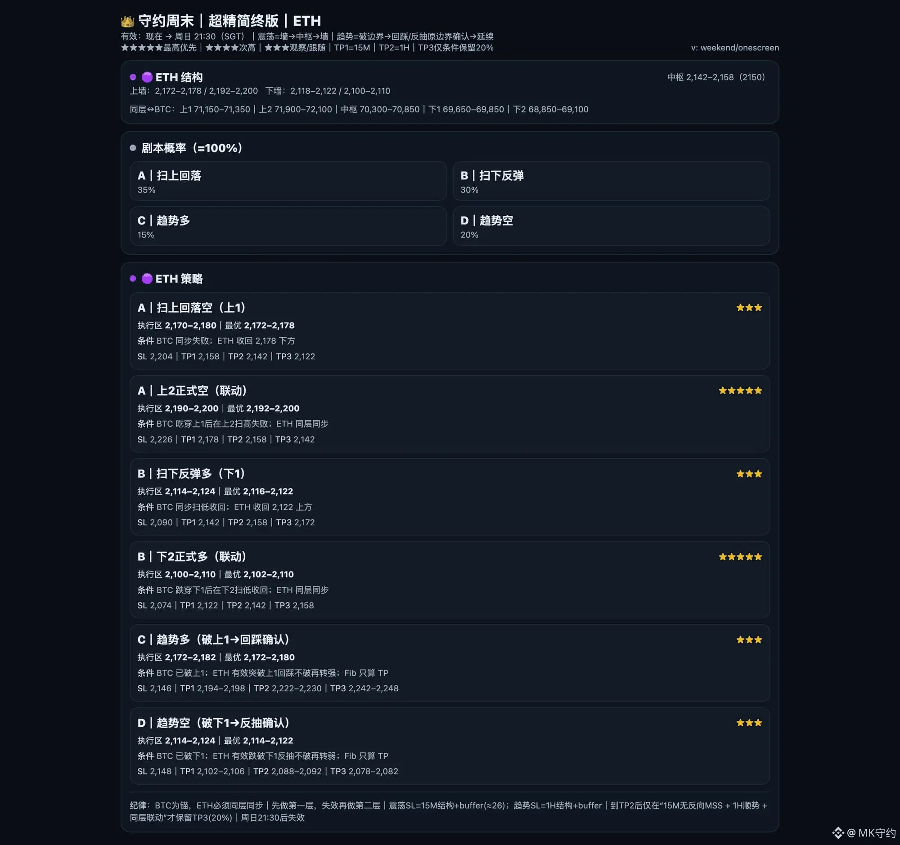Click three-star rating on 扫上回落空 card
This screenshot has height=845, width=900.
point(749,308)
